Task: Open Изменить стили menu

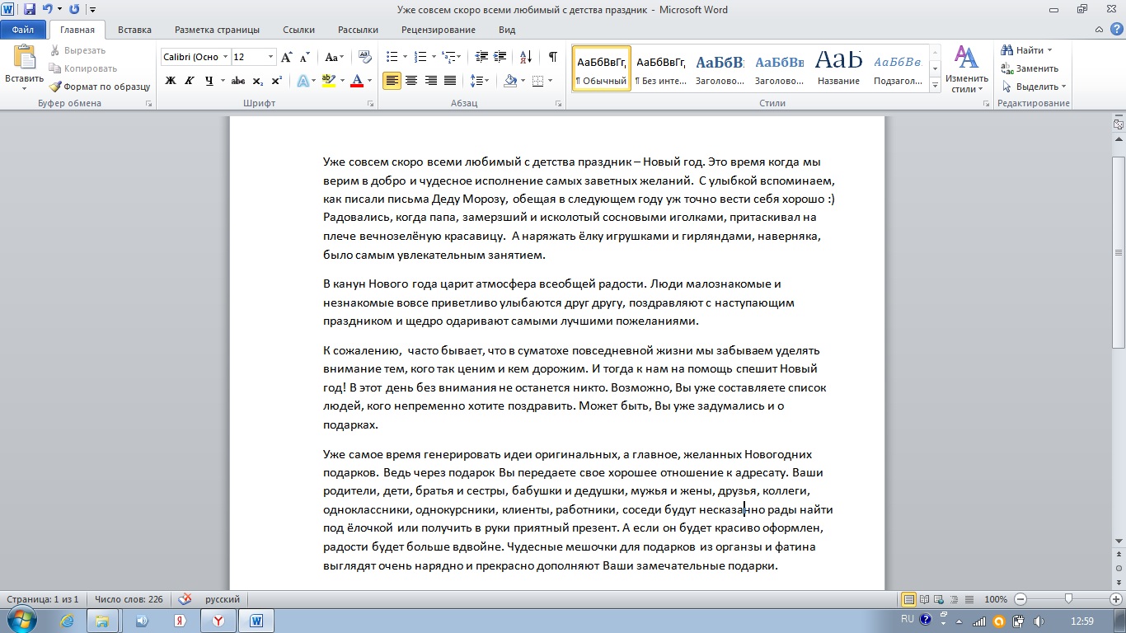Action: pyautogui.click(x=966, y=69)
